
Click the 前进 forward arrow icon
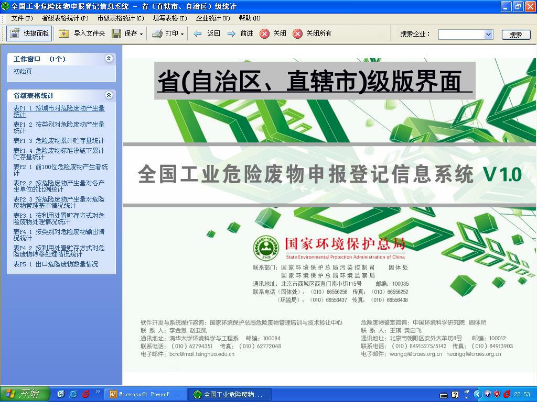click(x=231, y=33)
